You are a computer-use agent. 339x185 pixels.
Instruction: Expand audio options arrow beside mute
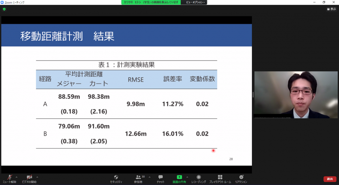tap(17, 177)
